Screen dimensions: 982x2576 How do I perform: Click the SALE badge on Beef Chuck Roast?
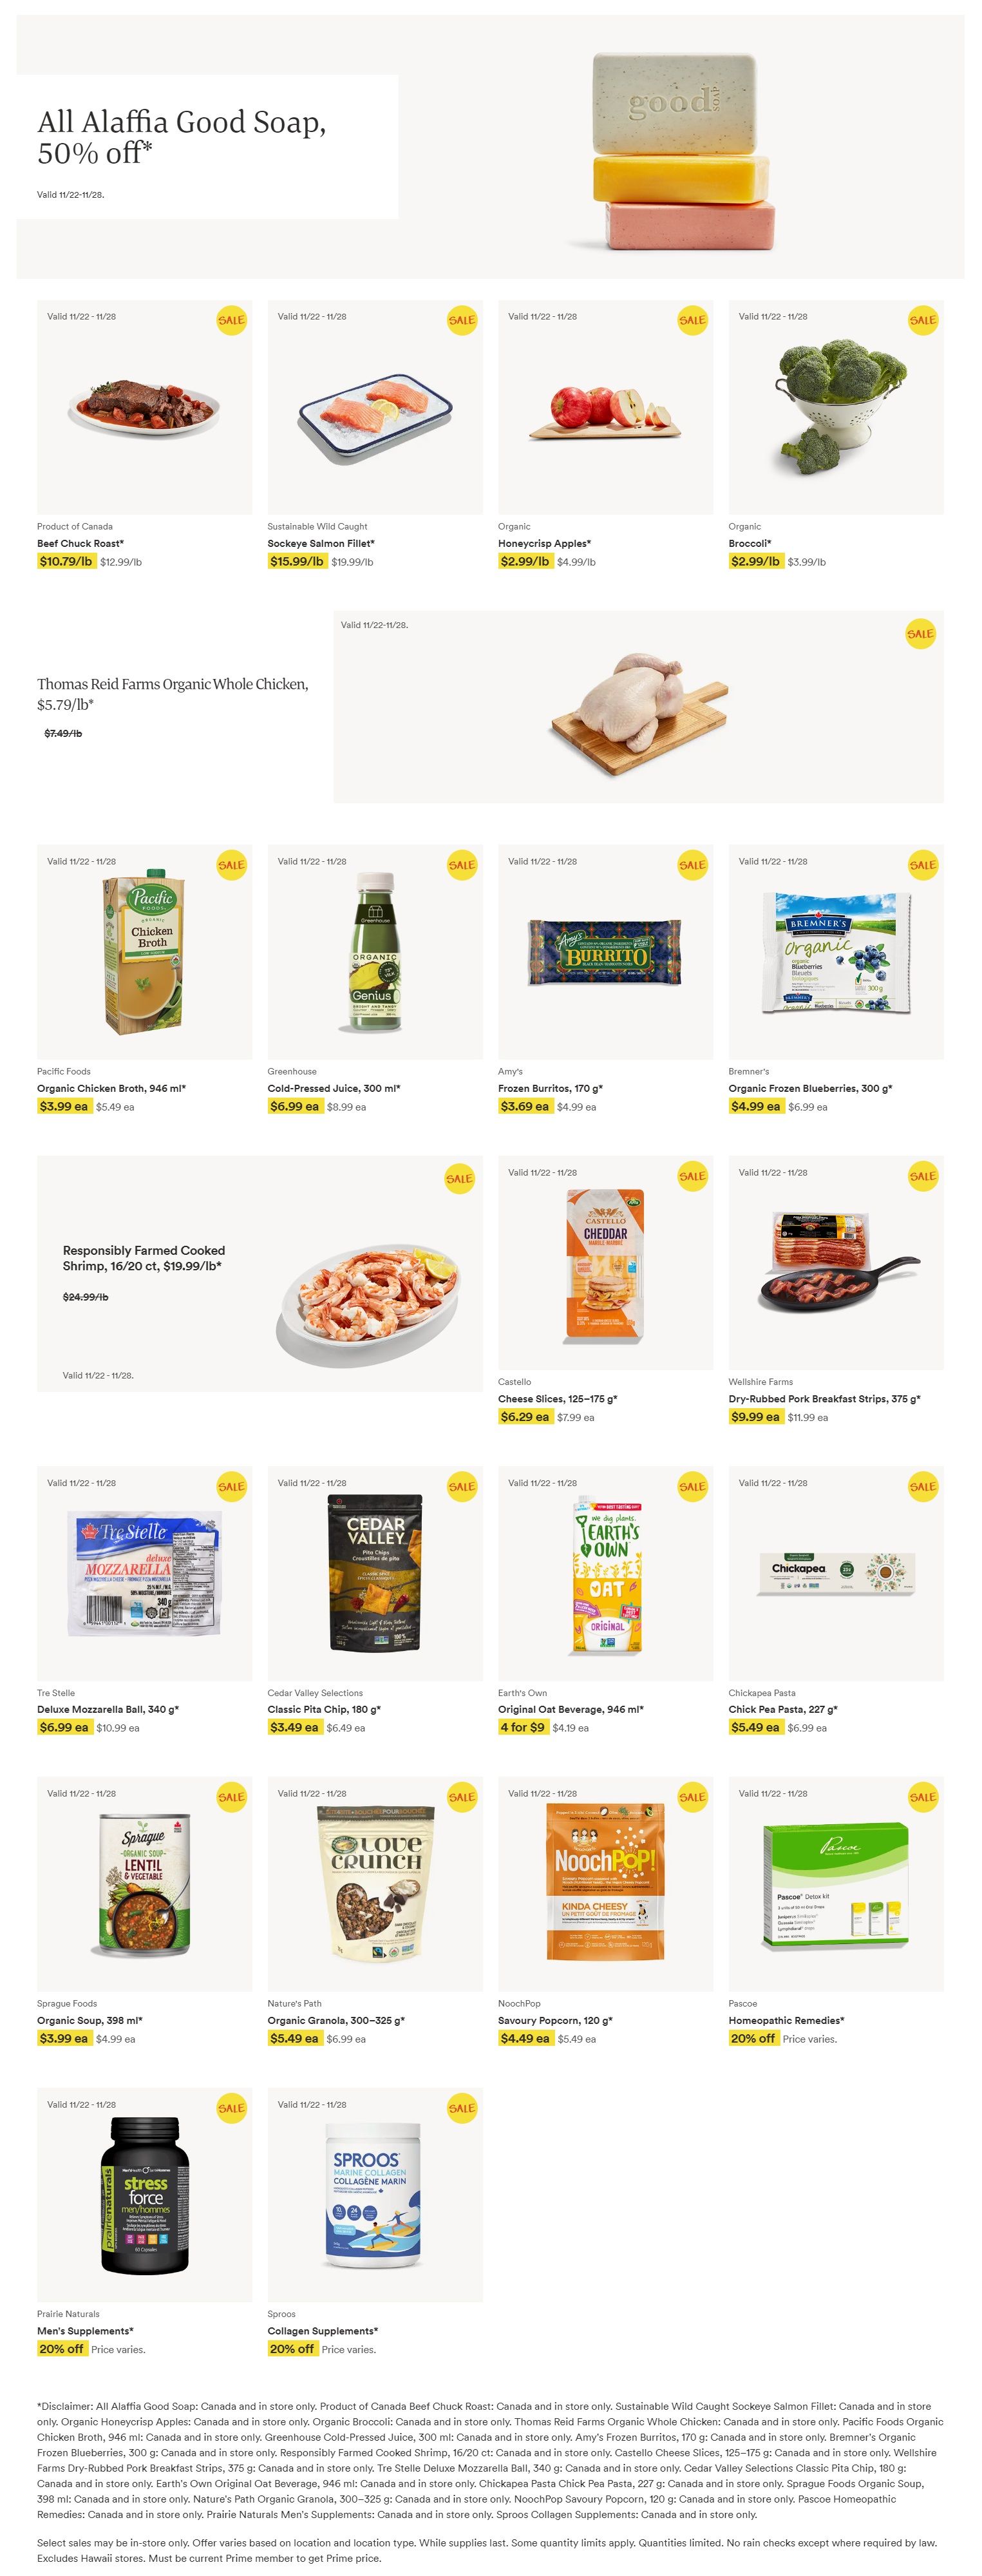point(231,320)
